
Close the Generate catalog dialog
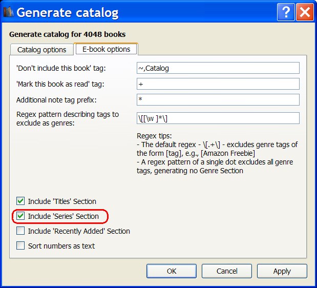click(x=304, y=12)
